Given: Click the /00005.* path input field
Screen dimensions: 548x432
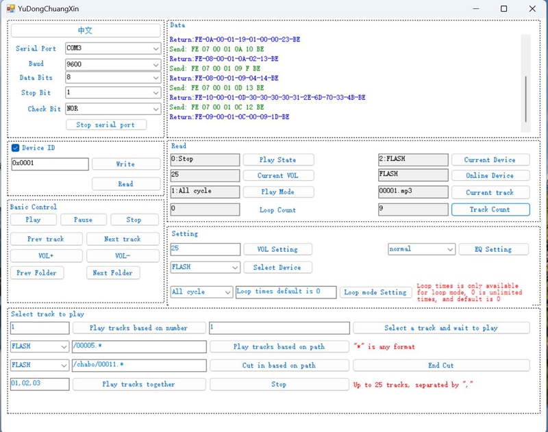Looking at the screenshot, I should click(x=139, y=346).
